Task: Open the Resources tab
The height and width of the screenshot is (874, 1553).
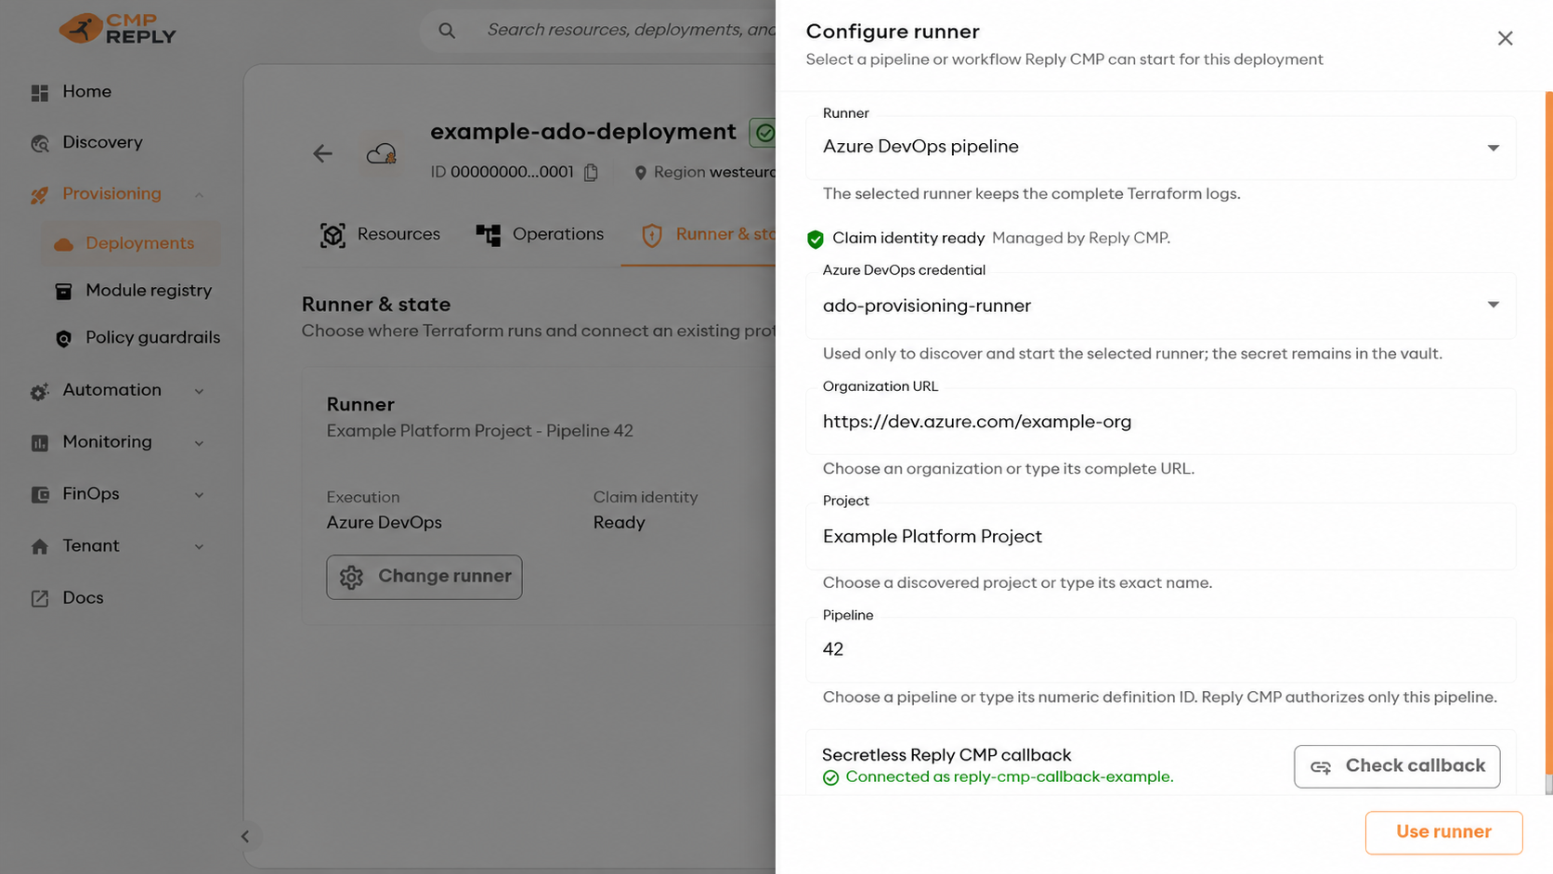Action: click(379, 235)
